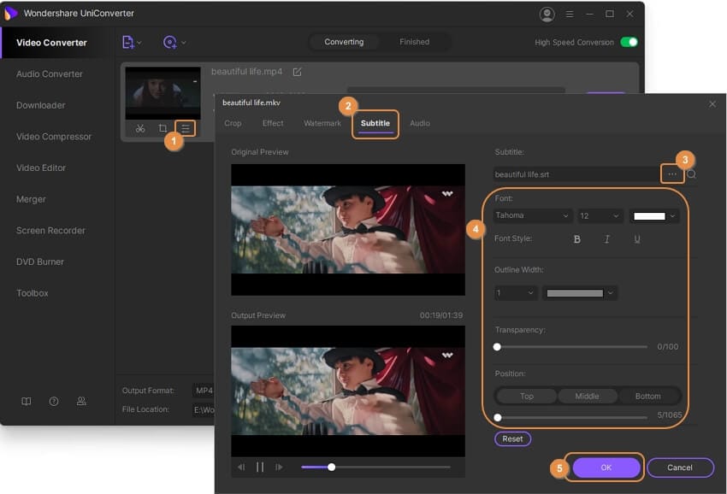Screen dimensions: 727x494
Task: Click the browse ellipsis button for subtitle
Action: coord(671,174)
